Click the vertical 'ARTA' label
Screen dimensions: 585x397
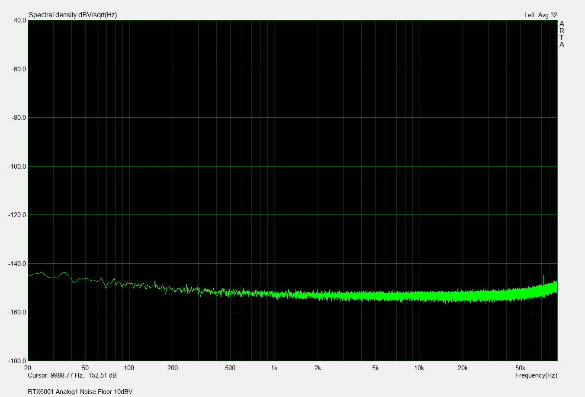pos(562,34)
